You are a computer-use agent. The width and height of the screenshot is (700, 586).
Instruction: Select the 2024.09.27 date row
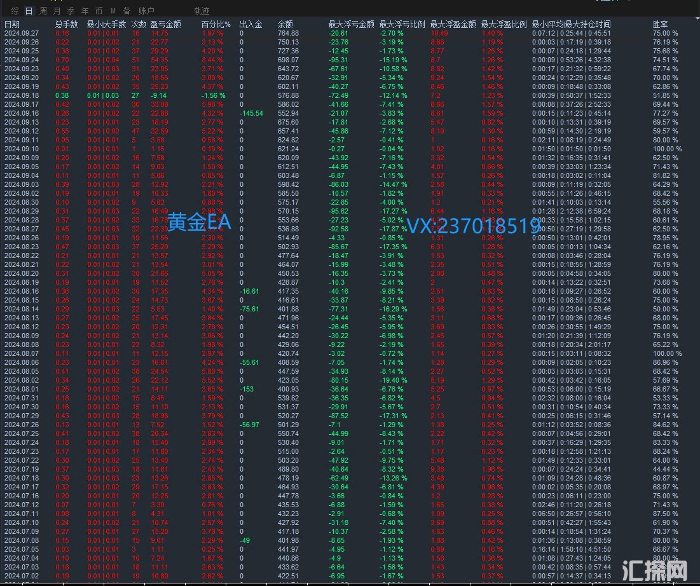[22, 33]
